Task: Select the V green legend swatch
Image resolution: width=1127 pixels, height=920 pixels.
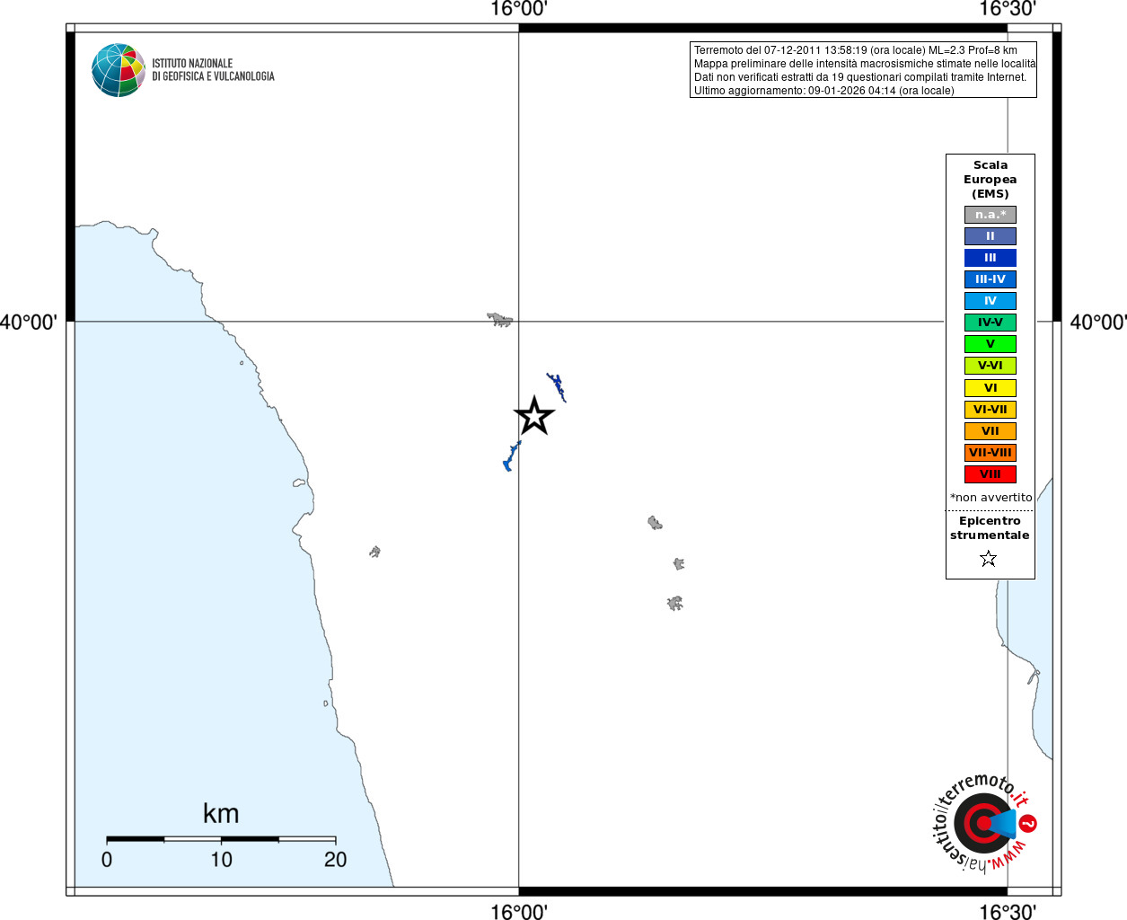Action: point(991,344)
